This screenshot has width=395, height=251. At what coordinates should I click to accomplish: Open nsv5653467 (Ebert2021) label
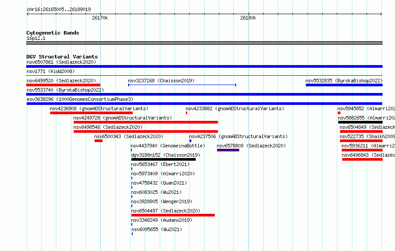(160, 164)
